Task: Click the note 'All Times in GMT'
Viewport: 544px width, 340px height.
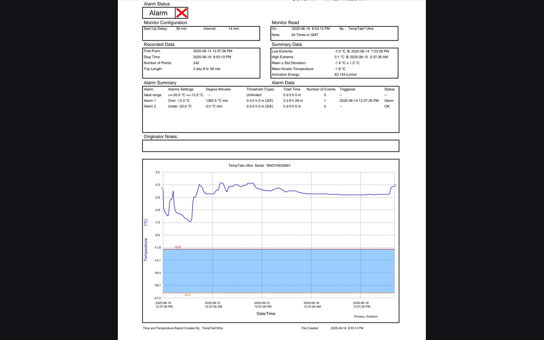Action: coord(305,35)
